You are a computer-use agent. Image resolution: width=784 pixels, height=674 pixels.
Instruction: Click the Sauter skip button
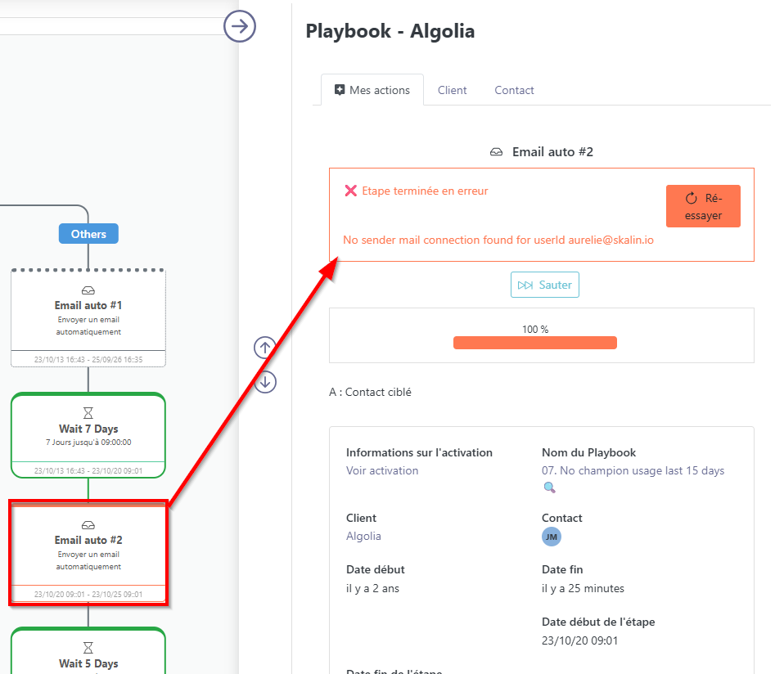544,285
